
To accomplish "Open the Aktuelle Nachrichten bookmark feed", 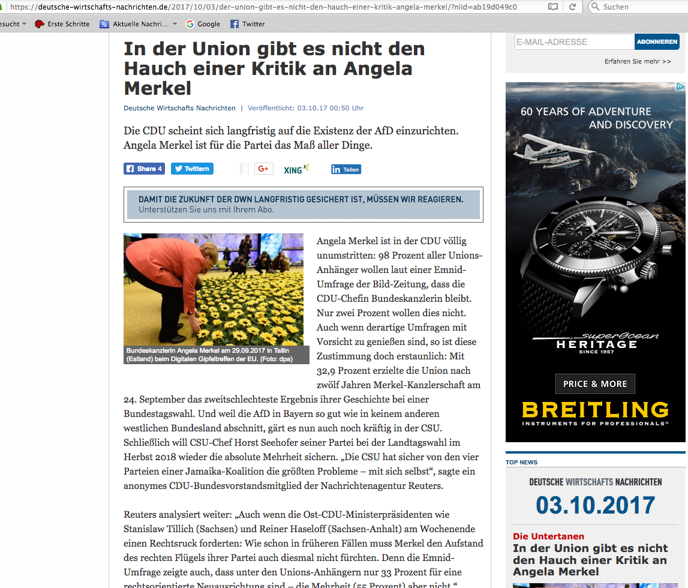I will pos(134,24).
